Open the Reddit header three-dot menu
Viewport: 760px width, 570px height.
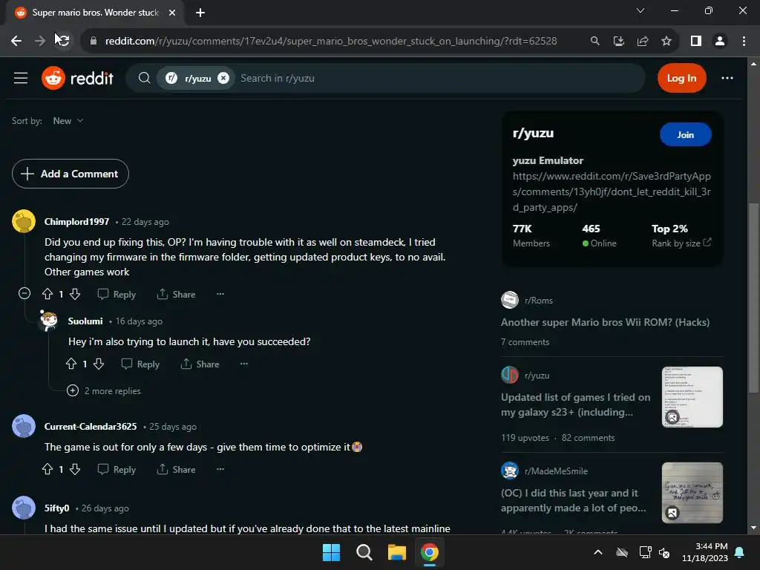[727, 78]
